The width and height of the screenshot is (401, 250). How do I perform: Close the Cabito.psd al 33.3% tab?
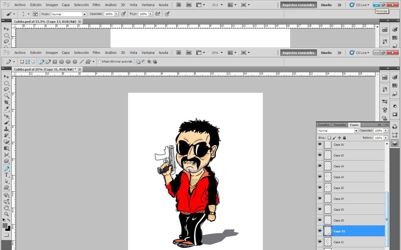[80, 22]
